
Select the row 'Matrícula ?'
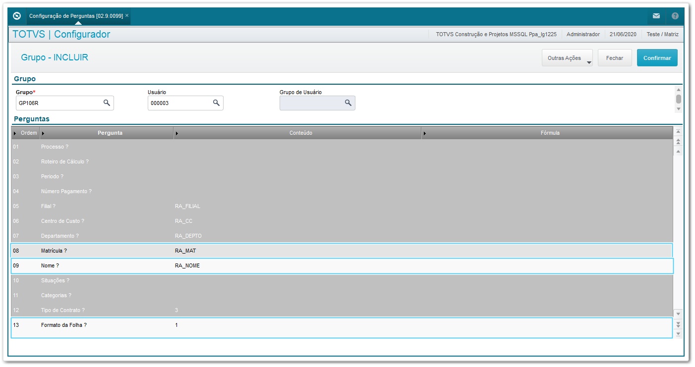342,251
